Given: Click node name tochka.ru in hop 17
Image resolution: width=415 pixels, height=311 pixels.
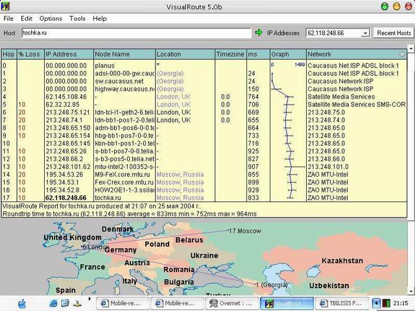Looking at the screenshot, I should 108,198.
